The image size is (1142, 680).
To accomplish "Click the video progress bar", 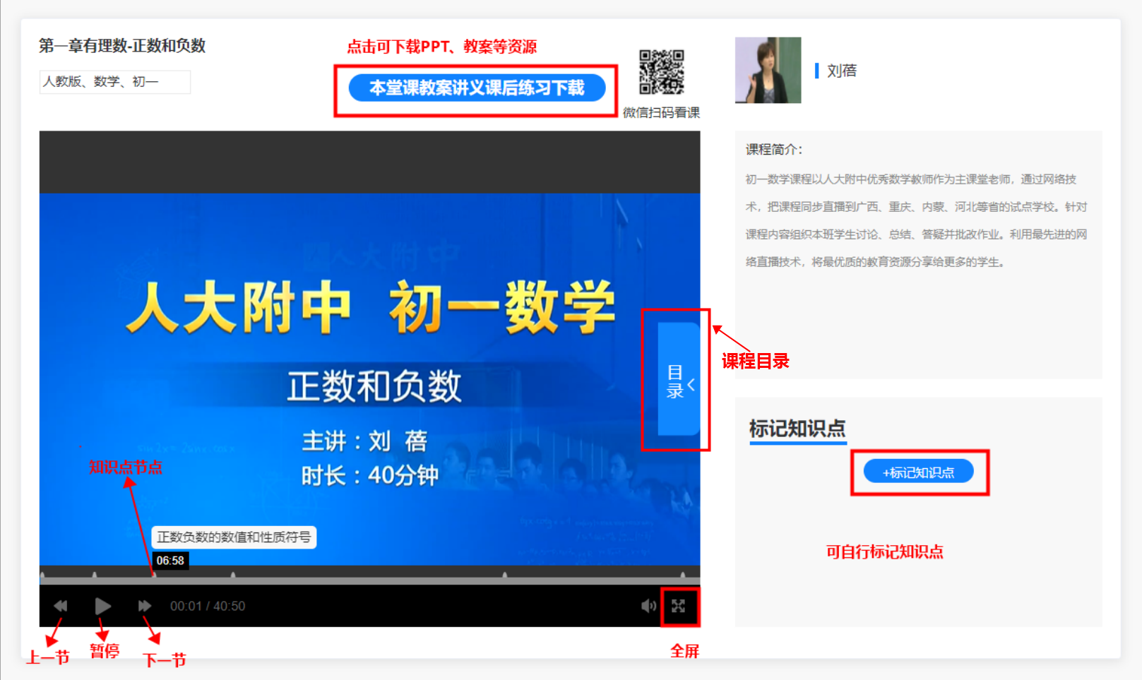I will pos(369,580).
